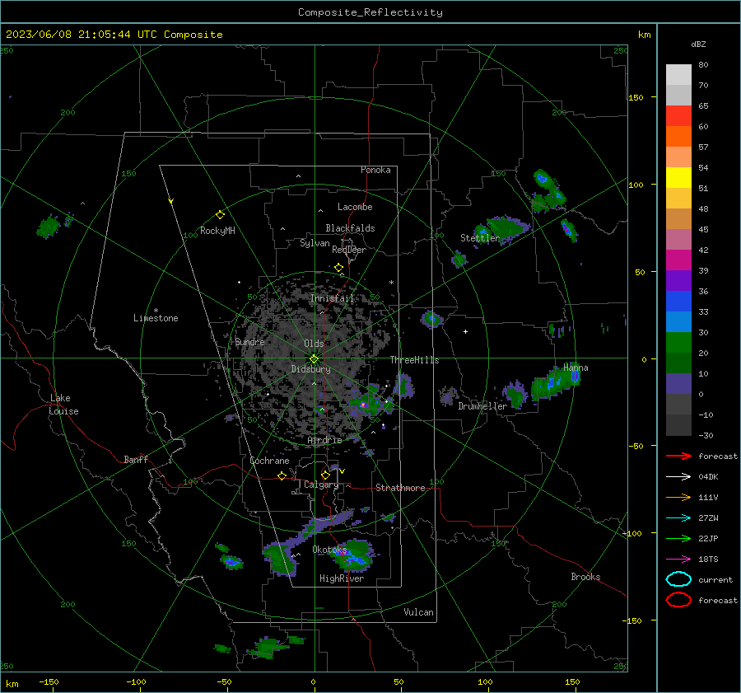Select the blue swatch between 36 and 33

click(x=678, y=302)
